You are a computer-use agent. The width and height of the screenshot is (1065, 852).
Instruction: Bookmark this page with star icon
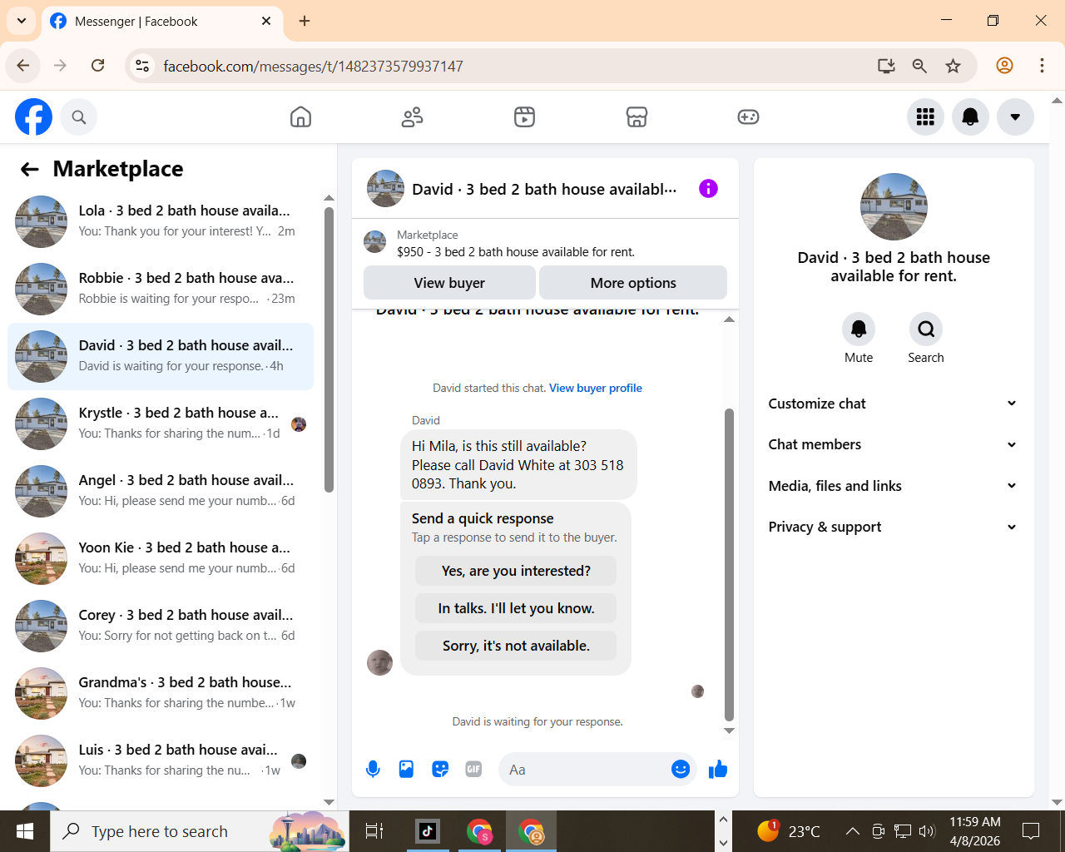[953, 66]
